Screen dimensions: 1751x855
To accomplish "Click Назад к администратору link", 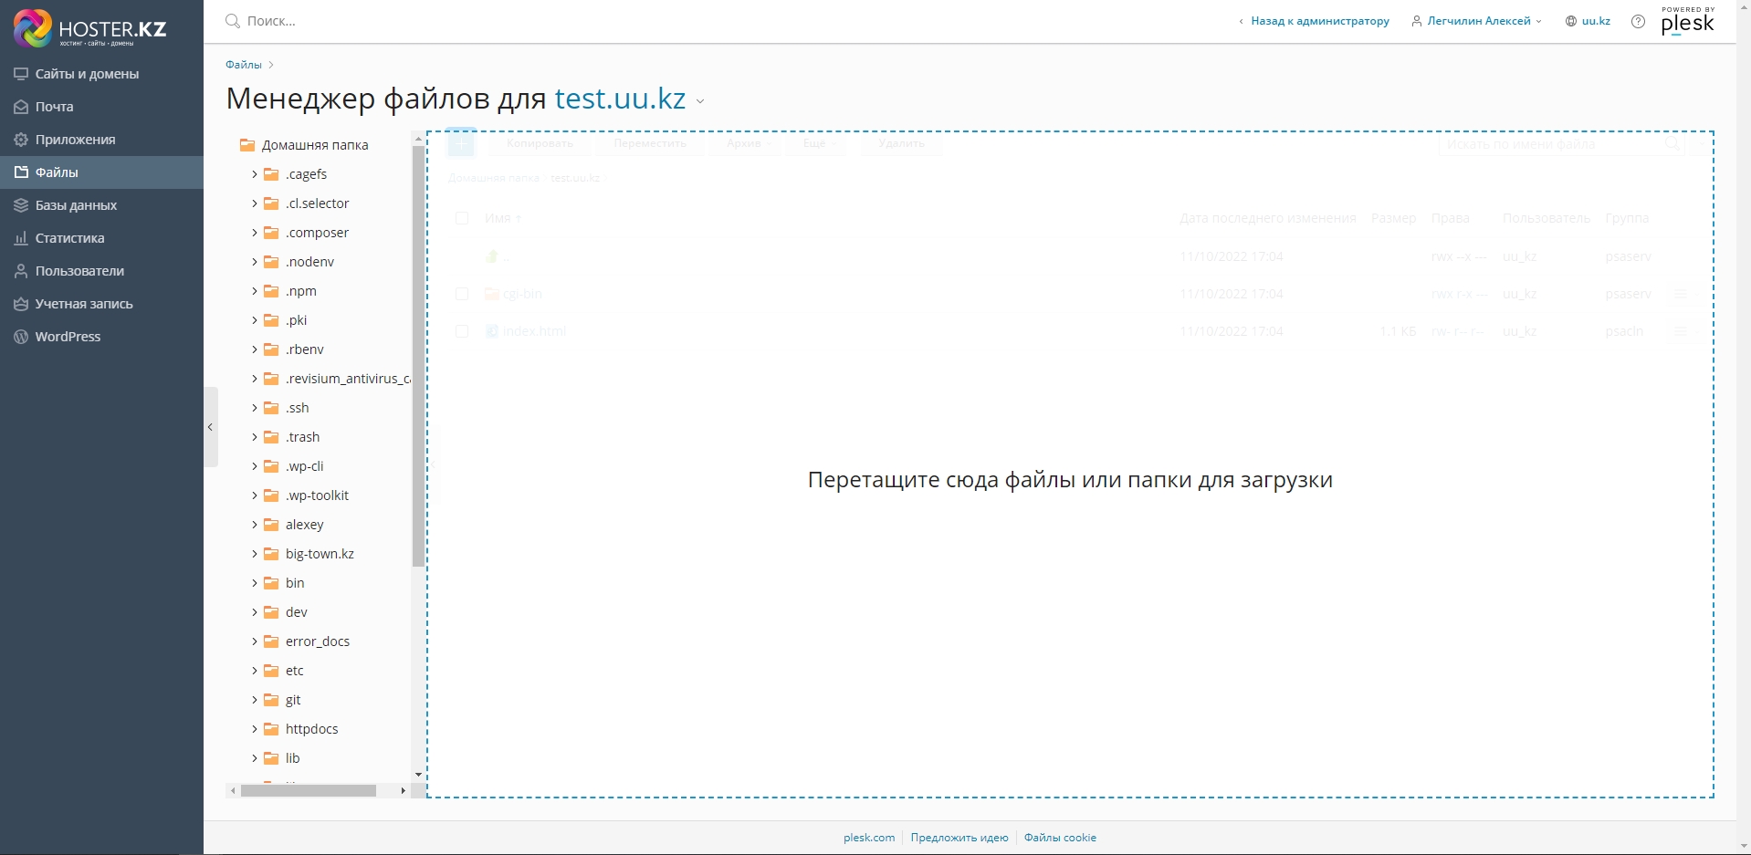I will [1319, 21].
